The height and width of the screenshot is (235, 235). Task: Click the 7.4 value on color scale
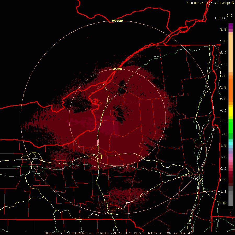(223, 64)
